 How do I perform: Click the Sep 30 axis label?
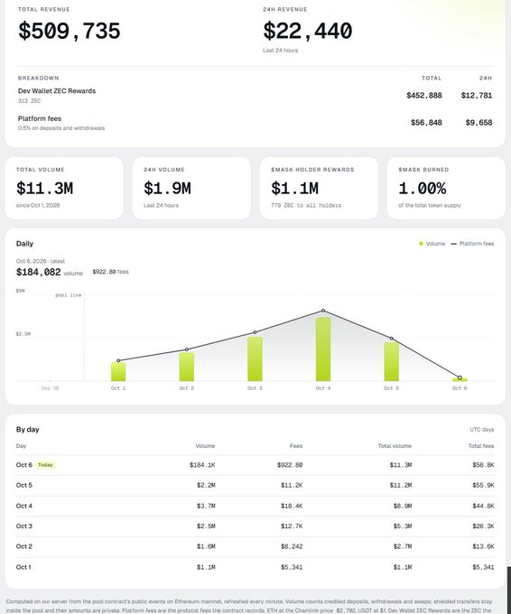pos(51,388)
